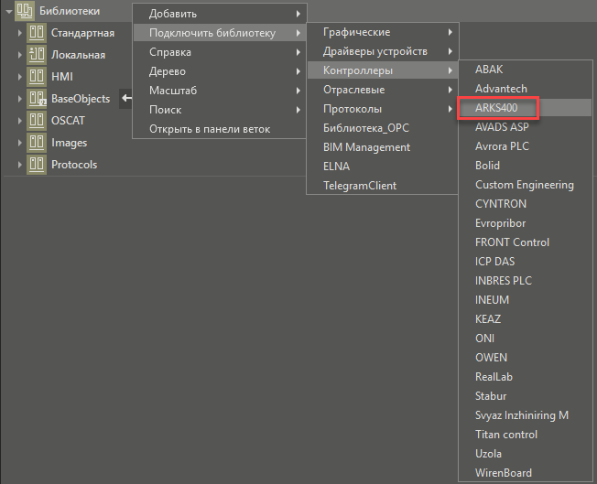Select AVADS ASP controller library
The image size is (597, 484).
point(526,127)
